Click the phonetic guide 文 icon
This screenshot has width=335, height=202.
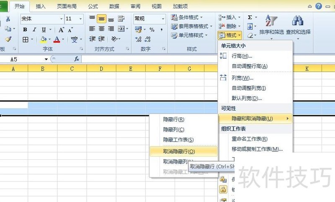74,39
